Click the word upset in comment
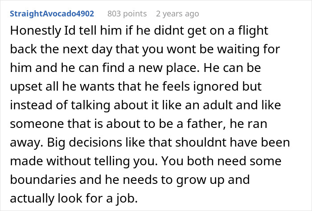This screenshot has width=312, height=211. tap(26, 87)
